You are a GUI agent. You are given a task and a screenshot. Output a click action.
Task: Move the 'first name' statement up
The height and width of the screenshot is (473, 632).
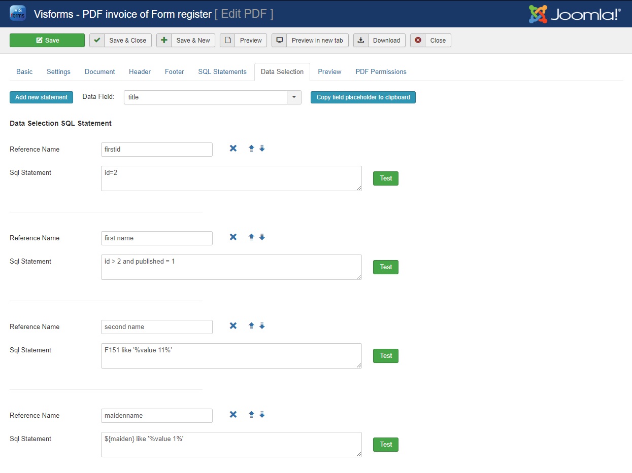(x=251, y=237)
